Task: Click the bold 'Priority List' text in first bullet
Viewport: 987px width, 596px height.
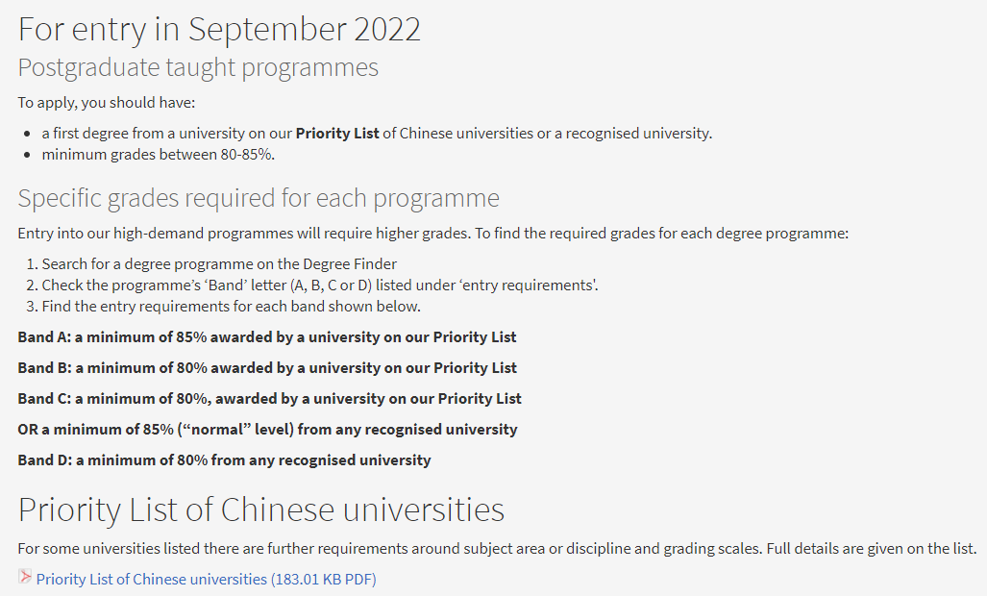Action: tap(337, 134)
